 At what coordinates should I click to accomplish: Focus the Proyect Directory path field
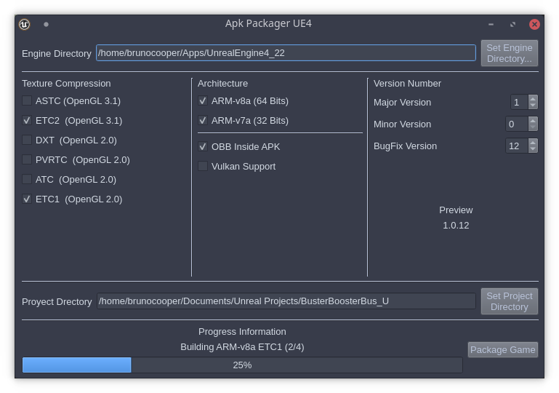point(286,301)
